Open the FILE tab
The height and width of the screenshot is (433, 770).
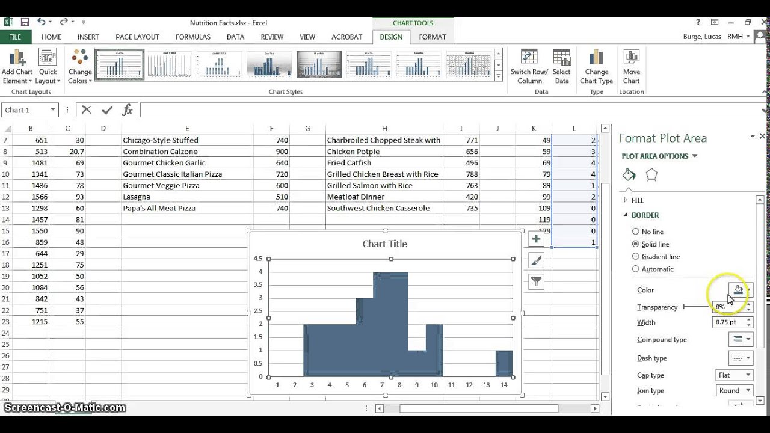point(15,37)
